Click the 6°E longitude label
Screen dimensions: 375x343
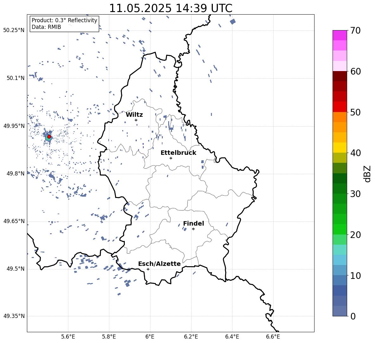click(150, 337)
